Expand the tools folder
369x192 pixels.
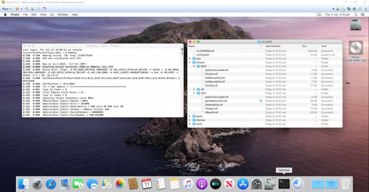(x=190, y=124)
